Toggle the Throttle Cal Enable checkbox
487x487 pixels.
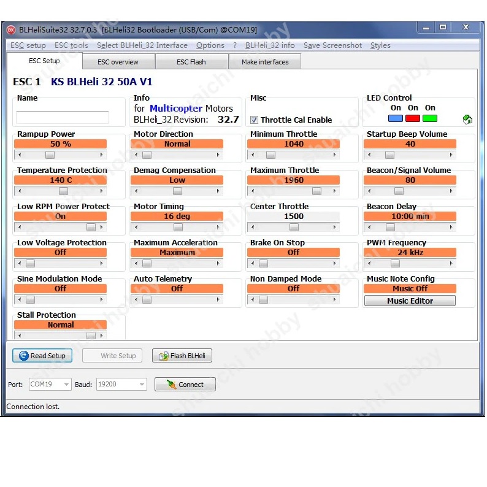[x=255, y=120]
